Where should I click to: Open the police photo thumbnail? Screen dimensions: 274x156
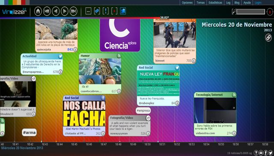click(x=175, y=35)
